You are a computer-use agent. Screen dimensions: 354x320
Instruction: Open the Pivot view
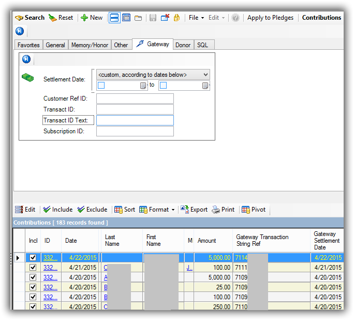254,210
